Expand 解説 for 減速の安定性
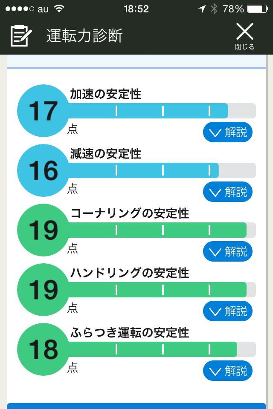 (227, 192)
